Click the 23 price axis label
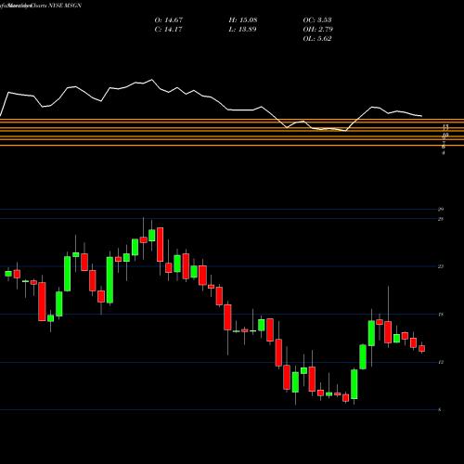This screenshot has height=464, width=464. click(441, 266)
